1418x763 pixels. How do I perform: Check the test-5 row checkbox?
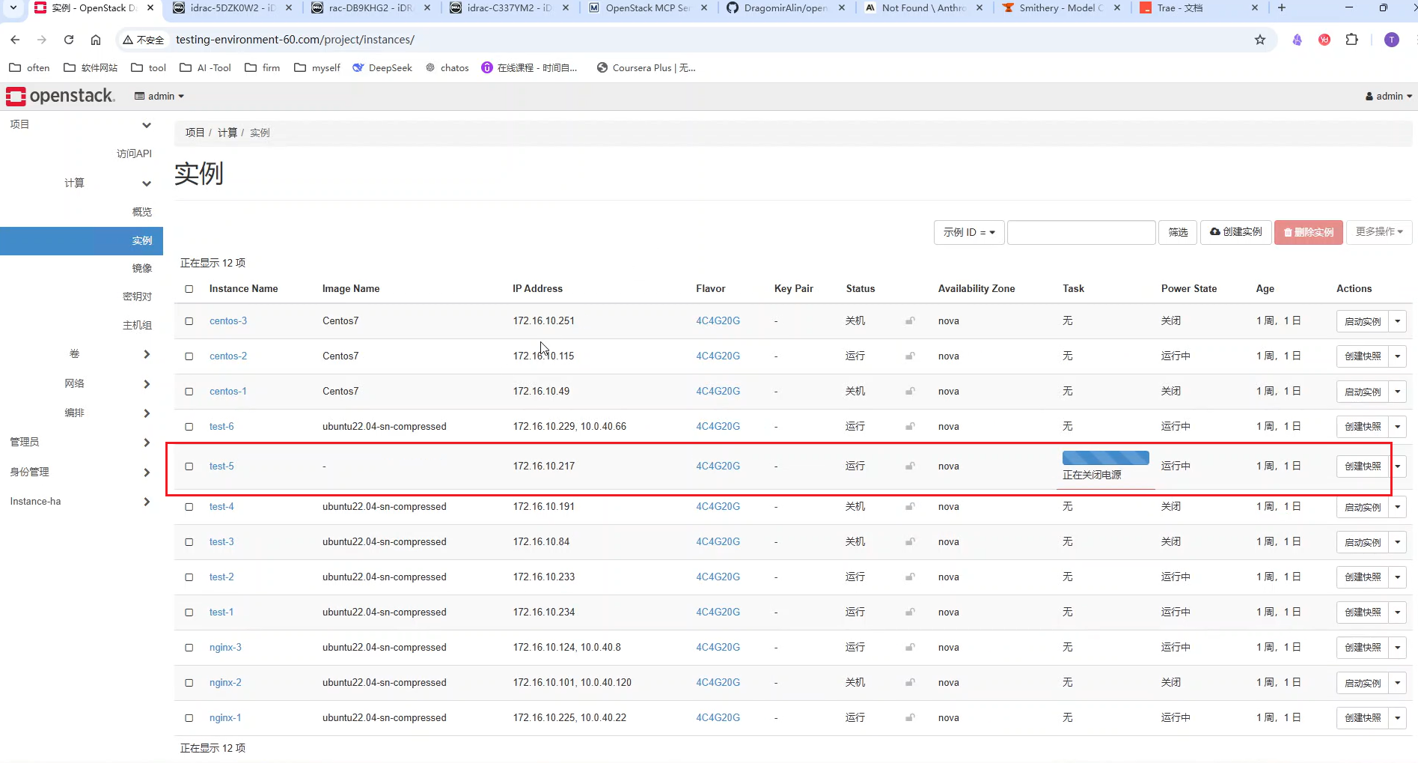coord(189,466)
